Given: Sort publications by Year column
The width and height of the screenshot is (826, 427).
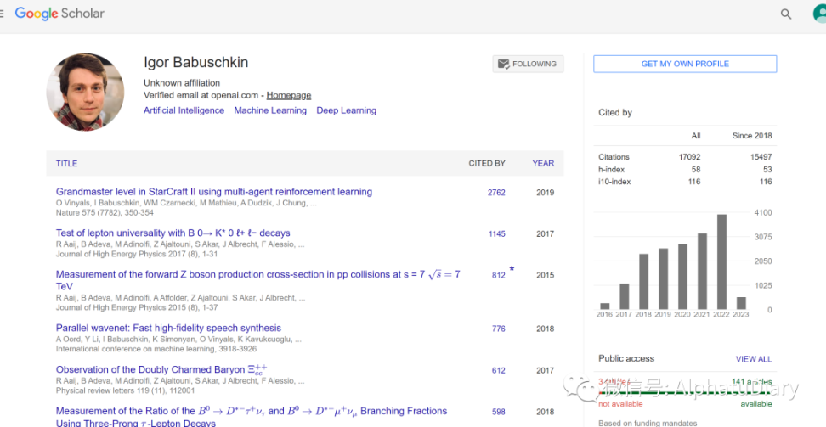Looking at the screenshot, I should pyautogui.click(x=543, y=163).
